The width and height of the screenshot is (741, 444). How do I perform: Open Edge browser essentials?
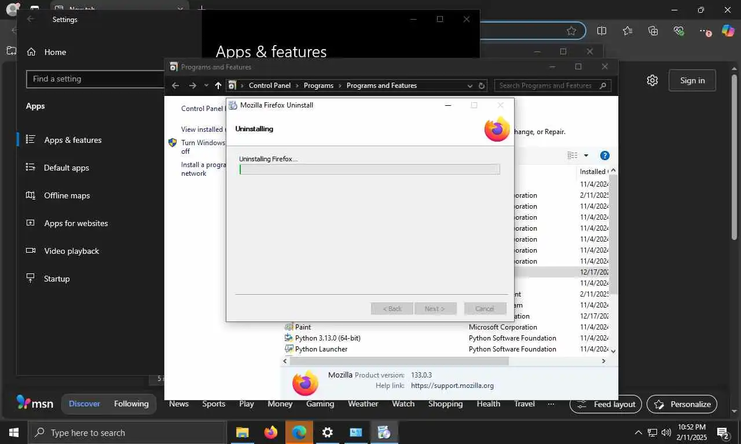678,31
